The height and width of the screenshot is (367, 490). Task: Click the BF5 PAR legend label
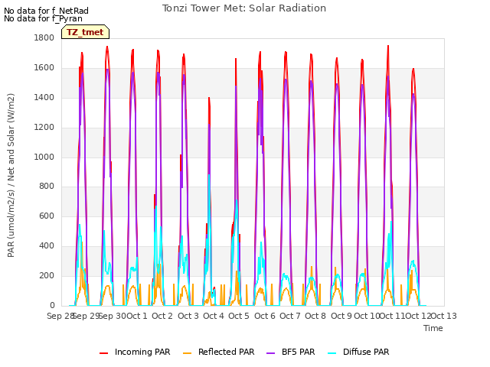point(298,352)
